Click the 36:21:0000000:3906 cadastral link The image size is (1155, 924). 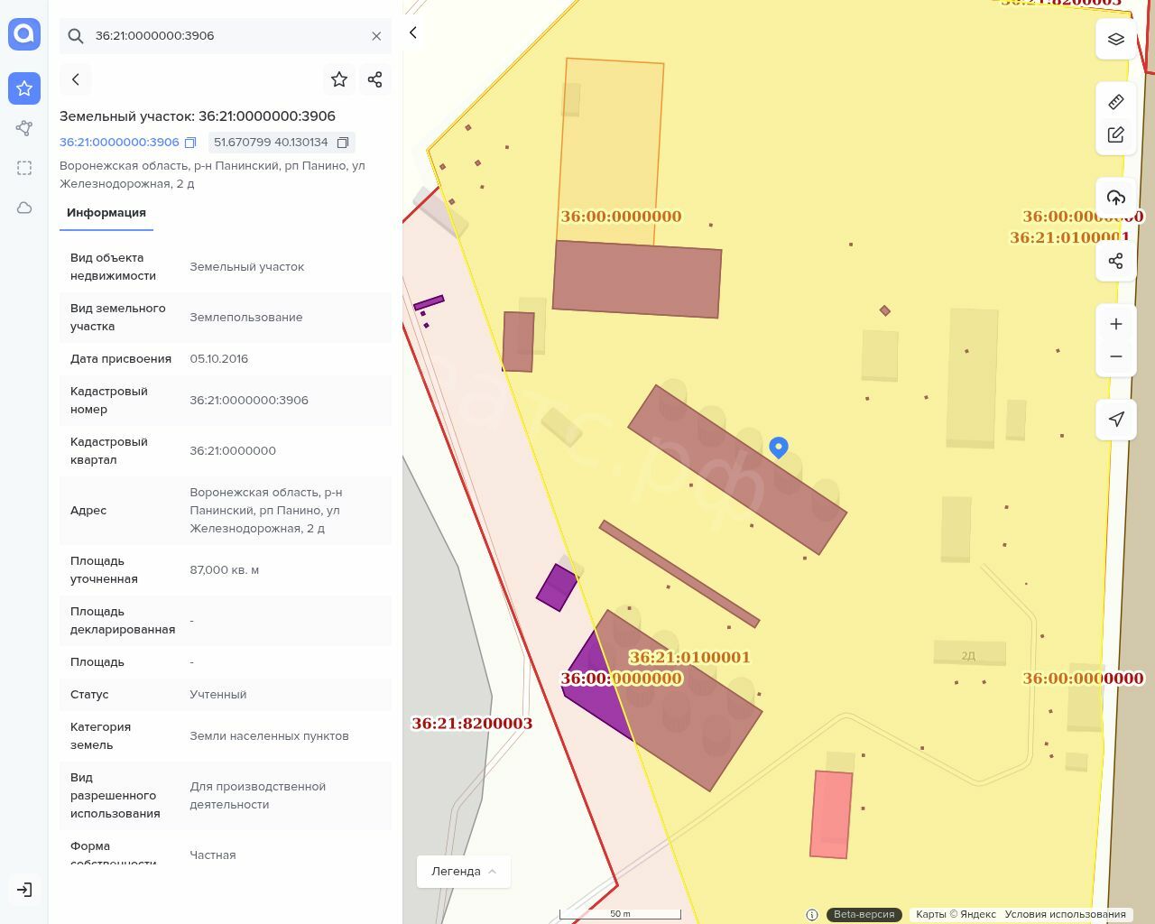click(119, 143)
